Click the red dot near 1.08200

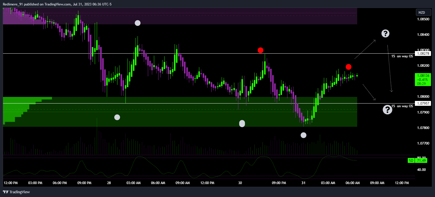[x=348, y=67]
